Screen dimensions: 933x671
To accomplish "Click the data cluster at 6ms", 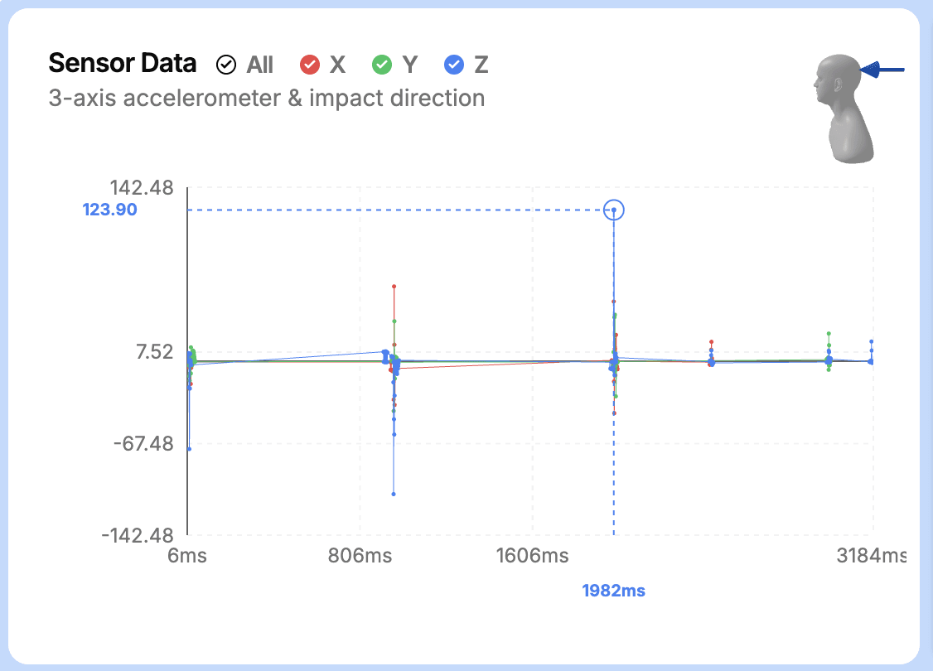I will point(190,360).
